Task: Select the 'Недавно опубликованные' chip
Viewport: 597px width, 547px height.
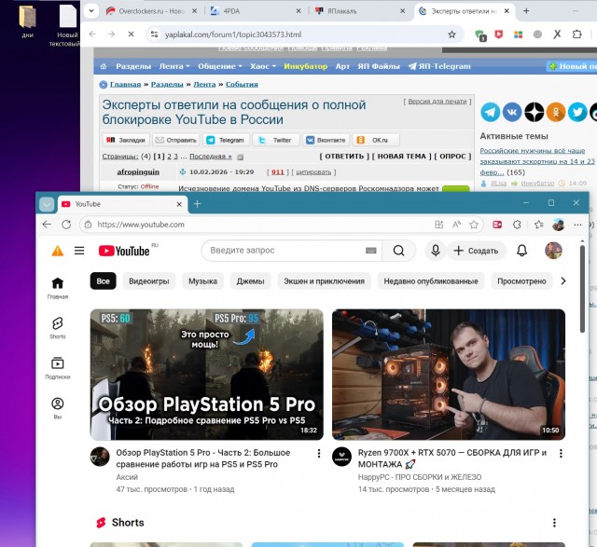Action: 431,281
